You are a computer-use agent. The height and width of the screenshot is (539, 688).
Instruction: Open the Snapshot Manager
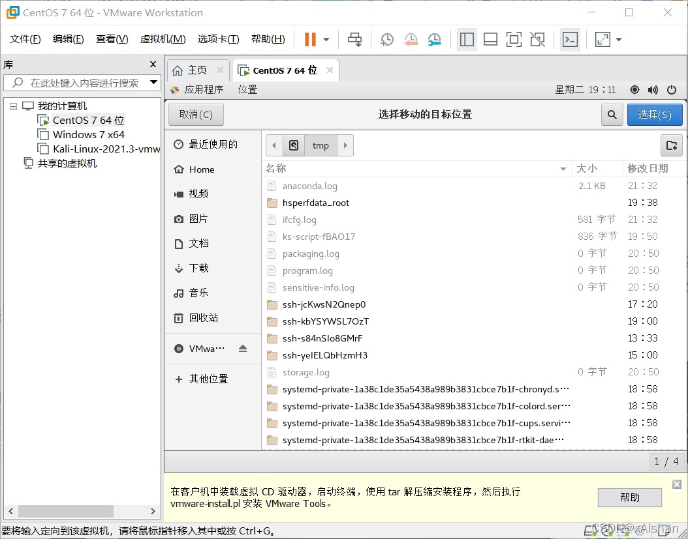coord(434,40)
